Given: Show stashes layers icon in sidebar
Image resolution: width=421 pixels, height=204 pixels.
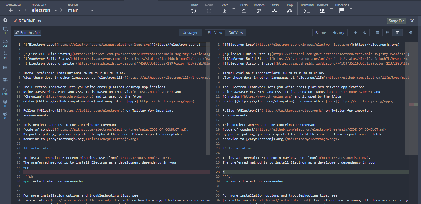Looking at the screenshot, I should [5, 103].
